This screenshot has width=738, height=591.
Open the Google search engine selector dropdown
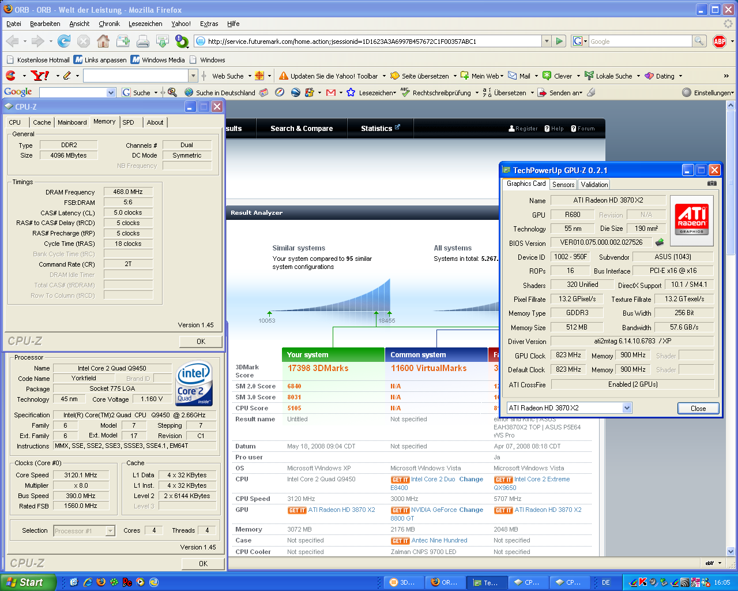pos(579,41)
